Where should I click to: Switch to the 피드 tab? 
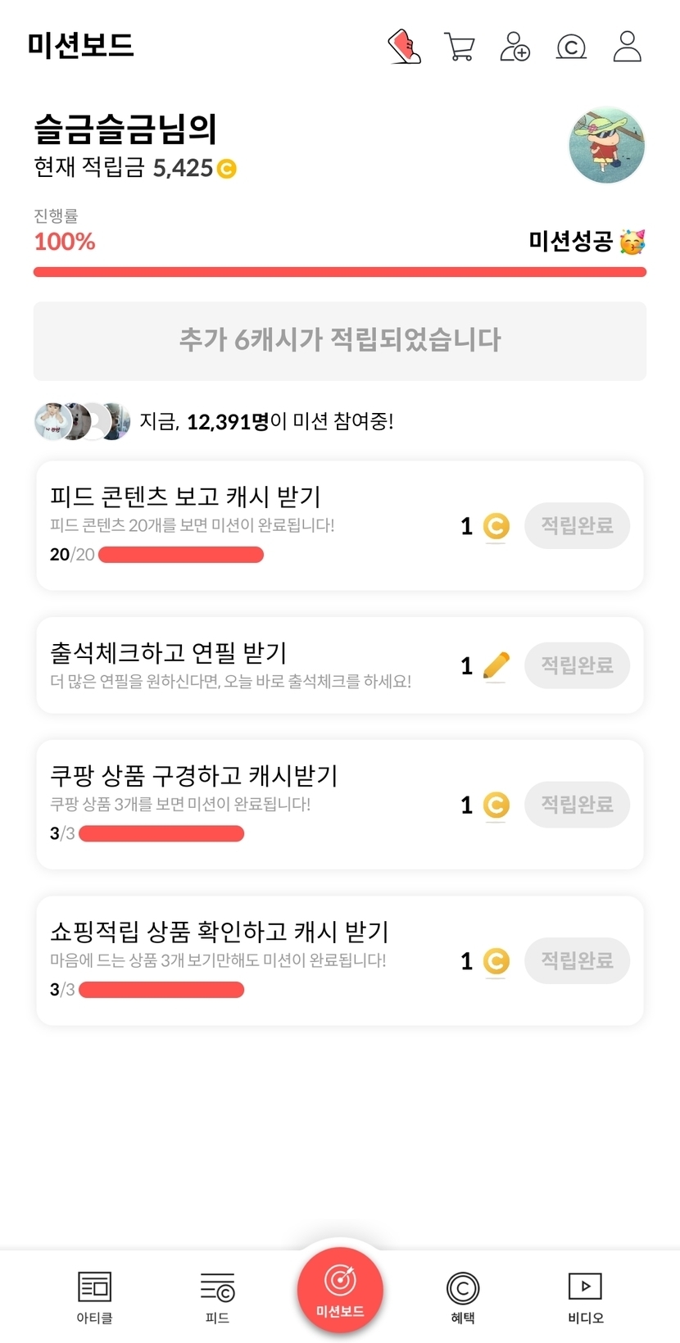(217, 1296)
